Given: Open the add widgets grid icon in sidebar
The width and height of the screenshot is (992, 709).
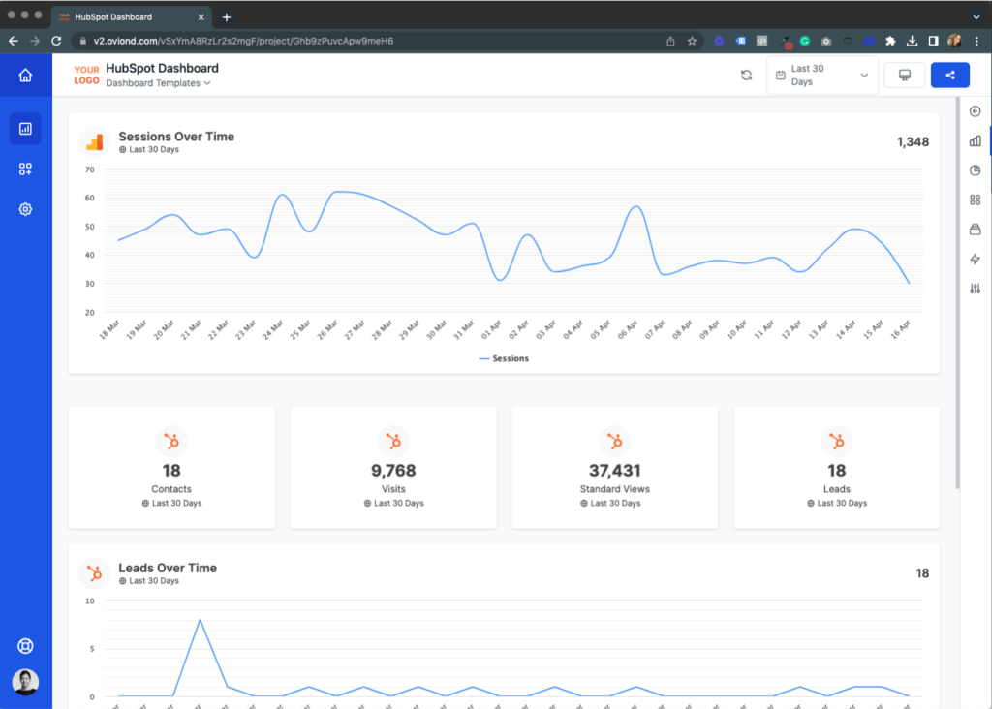Looking at the screenshot, I should 25,169.
